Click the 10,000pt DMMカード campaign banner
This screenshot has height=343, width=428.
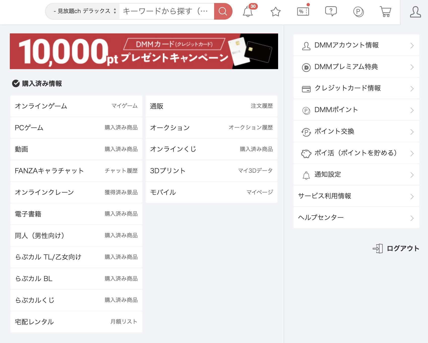pos(144,51)
